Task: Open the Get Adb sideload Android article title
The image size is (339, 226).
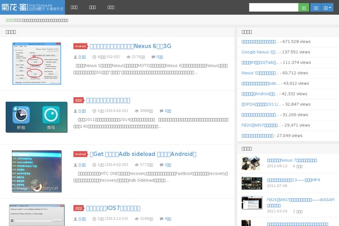Action: 143,154
